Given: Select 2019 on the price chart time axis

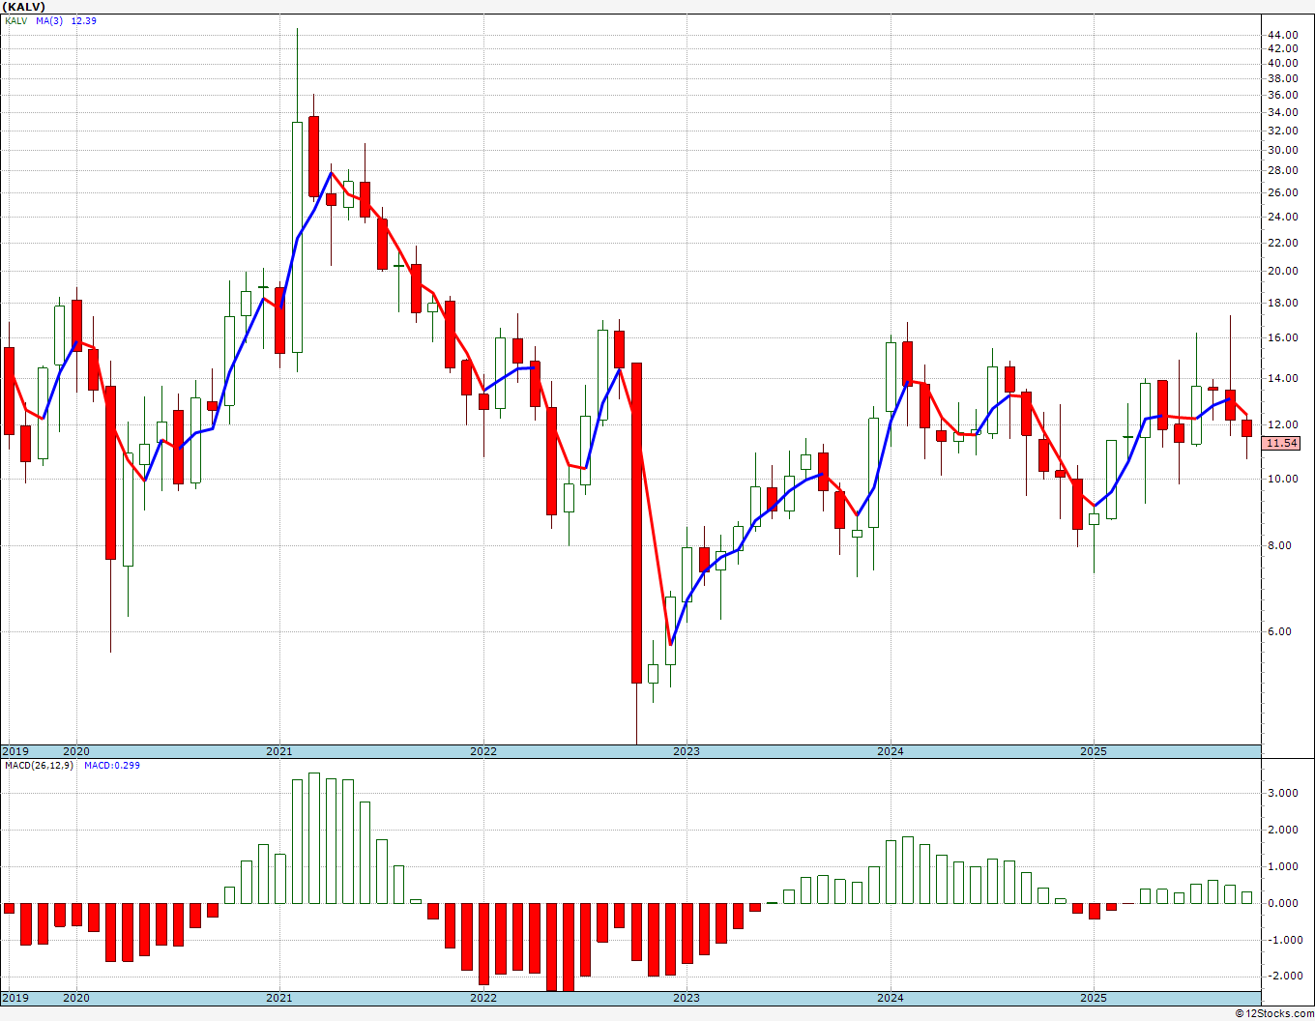Looking at the screenshot, I should pyautogui.click(x=15, y=751).
